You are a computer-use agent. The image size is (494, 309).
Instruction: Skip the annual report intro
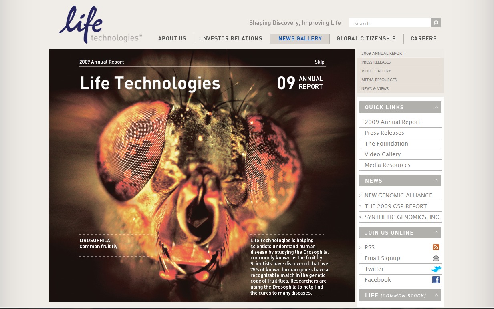point(319,62)
